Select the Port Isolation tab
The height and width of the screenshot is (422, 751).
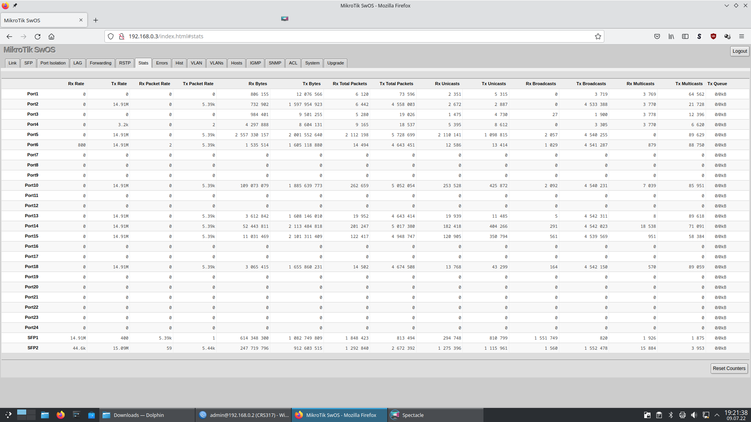tap(53, 63)
